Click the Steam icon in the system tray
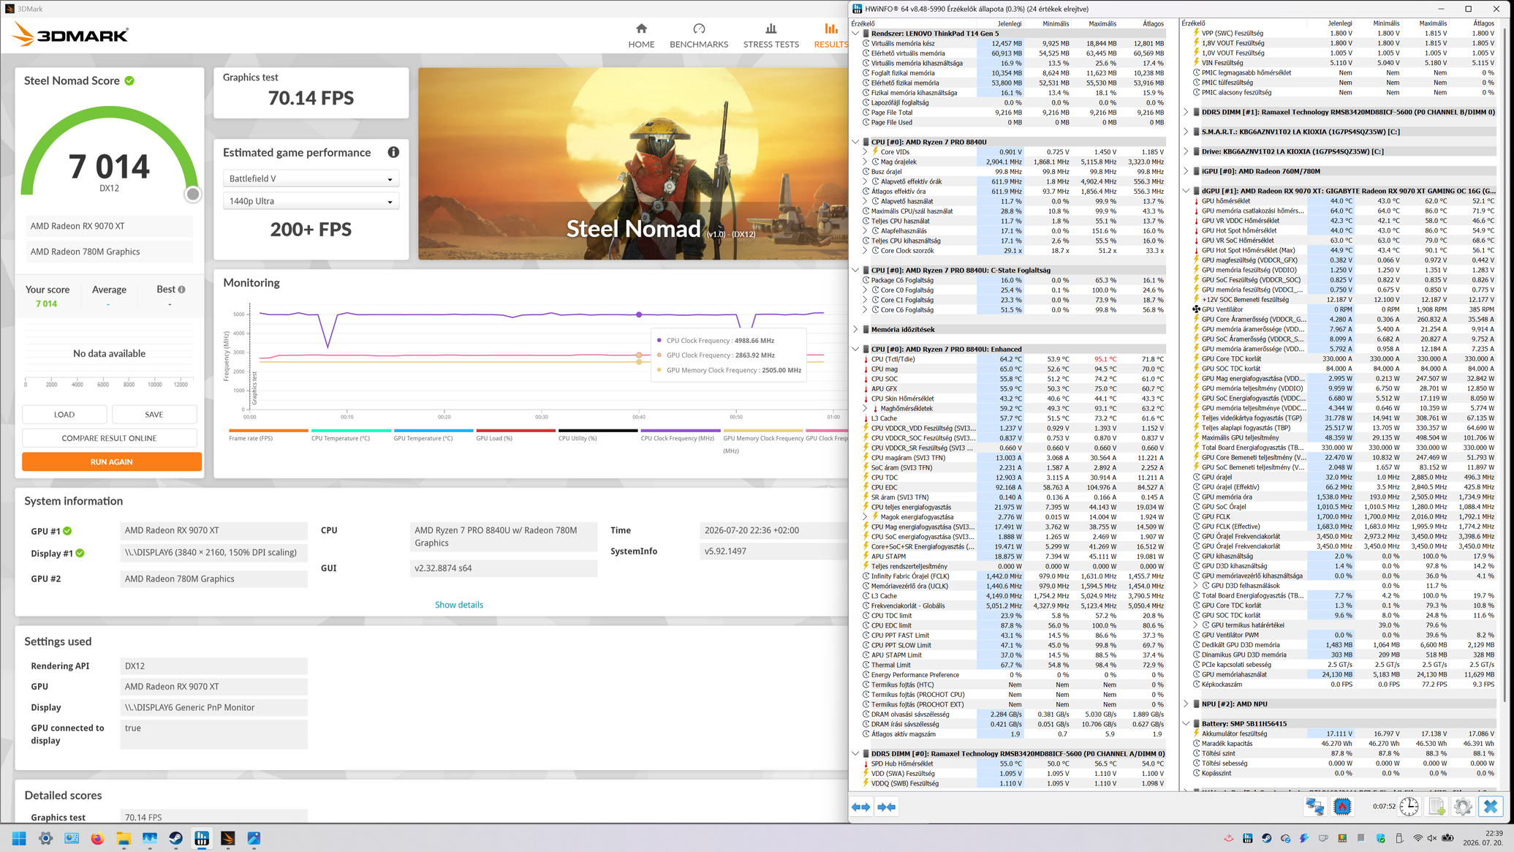 [1266, 838]
